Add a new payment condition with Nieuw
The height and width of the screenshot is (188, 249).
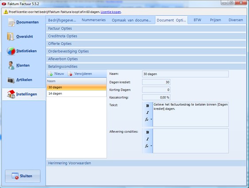[56, 74]
